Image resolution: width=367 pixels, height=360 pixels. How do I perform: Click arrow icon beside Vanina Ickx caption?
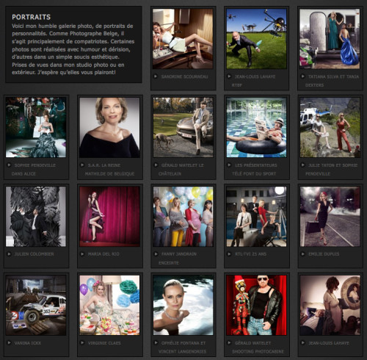click(x=9, y=342)
